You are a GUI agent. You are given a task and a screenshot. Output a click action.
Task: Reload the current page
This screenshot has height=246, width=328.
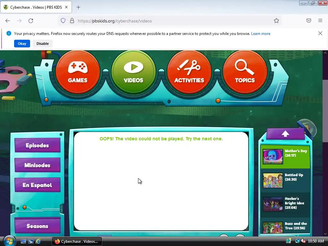31,21
